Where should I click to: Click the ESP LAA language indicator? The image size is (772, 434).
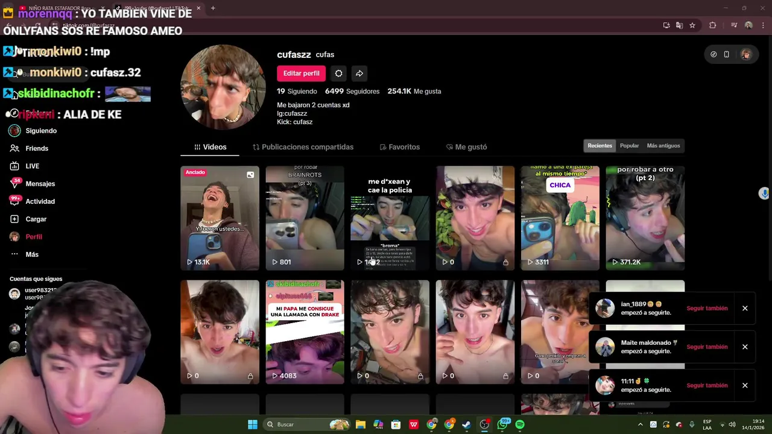click(x=707, y=424)
